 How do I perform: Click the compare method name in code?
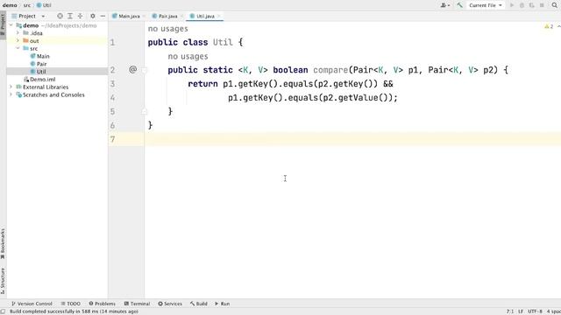pos(330,70)
